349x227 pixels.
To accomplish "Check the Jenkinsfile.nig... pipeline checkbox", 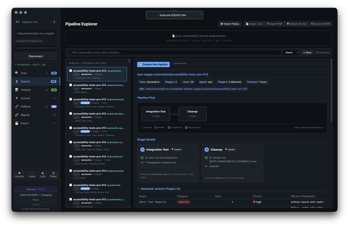I will point(71,128).
